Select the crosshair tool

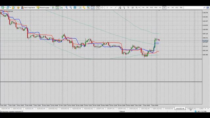click(x=102, y=8)
